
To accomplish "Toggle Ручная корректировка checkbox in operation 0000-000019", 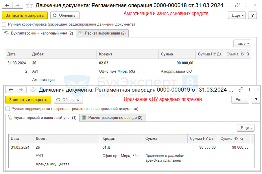I will click(x=8, y=109).
